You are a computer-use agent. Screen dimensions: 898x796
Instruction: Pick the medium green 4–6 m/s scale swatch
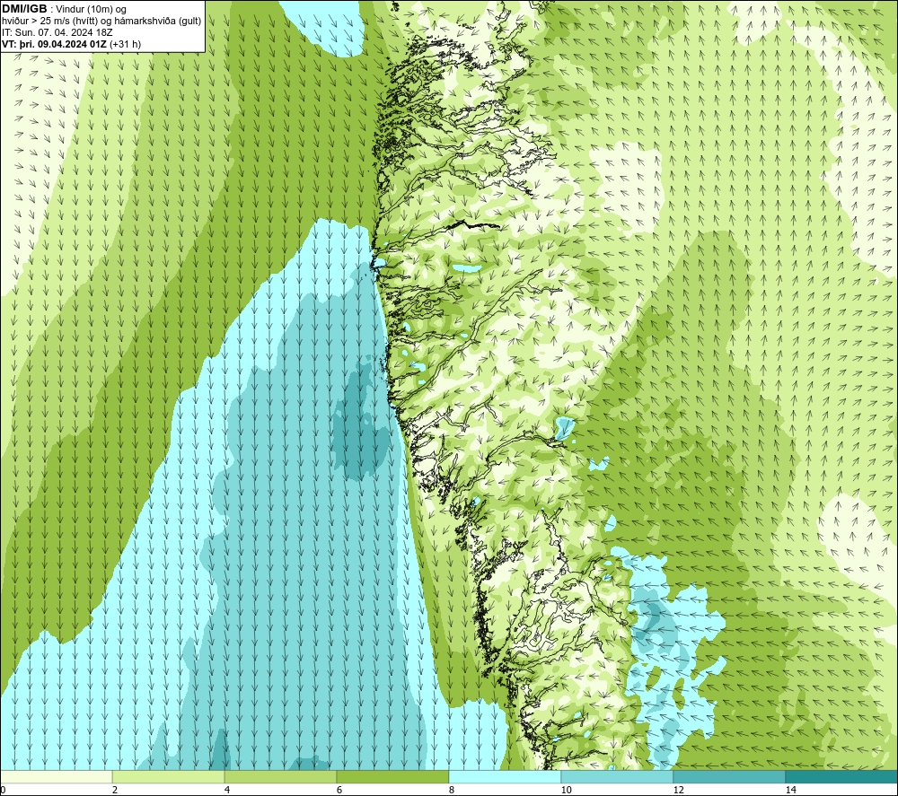click(280, 777)
